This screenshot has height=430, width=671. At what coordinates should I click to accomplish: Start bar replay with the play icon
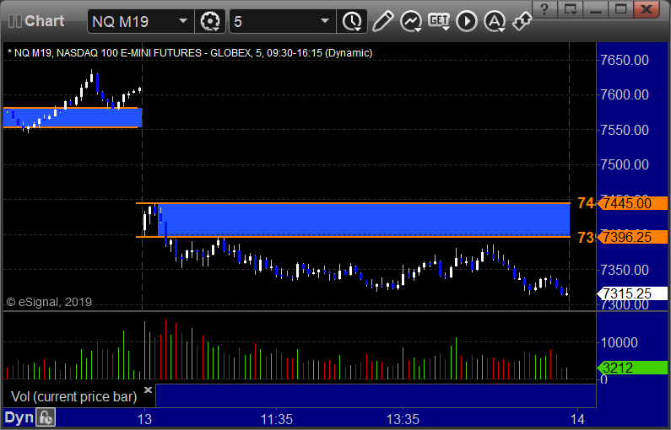(x=467, y=21)
